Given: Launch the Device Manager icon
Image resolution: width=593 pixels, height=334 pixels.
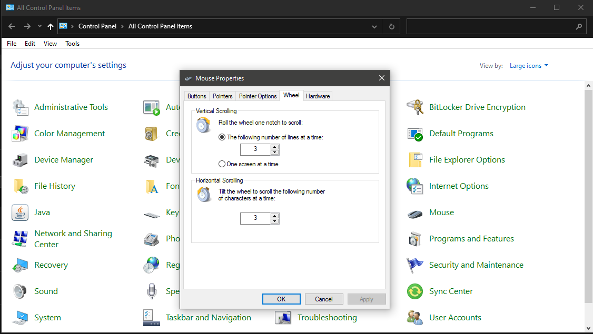Looking at the screenshot, I should pyautogui.click(x=20, y=160).
